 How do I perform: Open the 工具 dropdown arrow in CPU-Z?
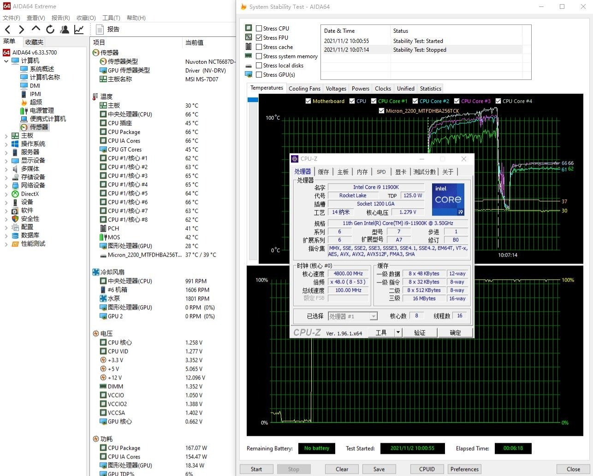tap(398, 332)
